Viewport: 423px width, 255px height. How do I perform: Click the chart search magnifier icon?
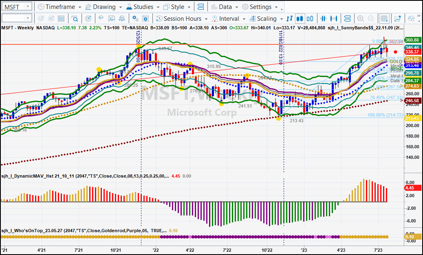[75, 19]
